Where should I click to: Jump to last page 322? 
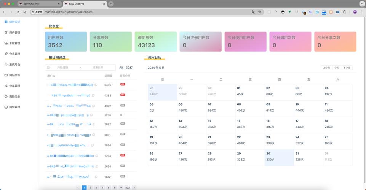point(128,188)
